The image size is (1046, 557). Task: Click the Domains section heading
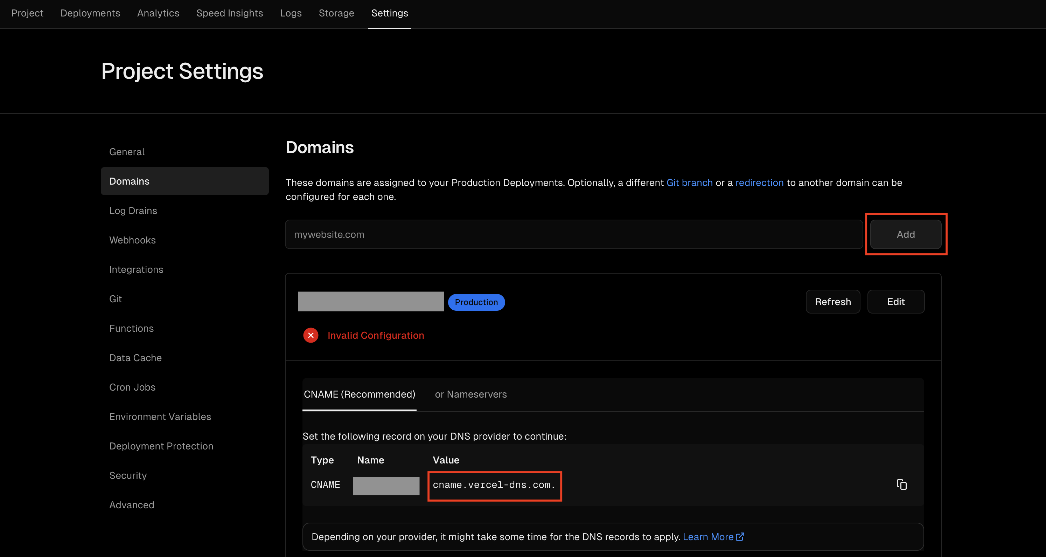tap(320, 147)
